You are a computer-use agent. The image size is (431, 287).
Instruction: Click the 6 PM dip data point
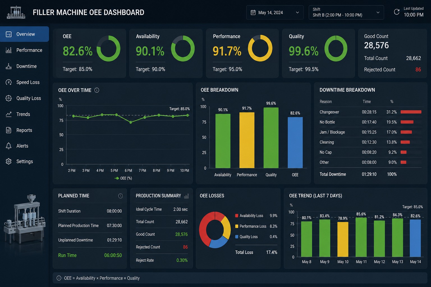[130, 122]
